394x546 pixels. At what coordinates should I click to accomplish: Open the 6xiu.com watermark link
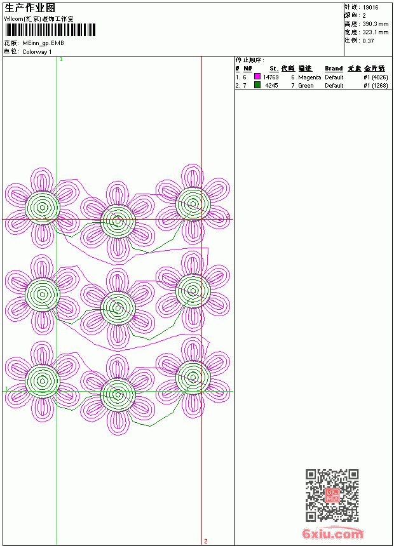332,533
